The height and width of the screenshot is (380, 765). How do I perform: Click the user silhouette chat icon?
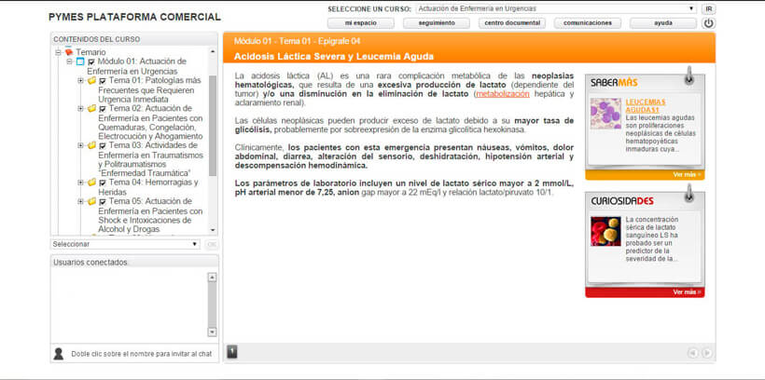tap(59, 354)
